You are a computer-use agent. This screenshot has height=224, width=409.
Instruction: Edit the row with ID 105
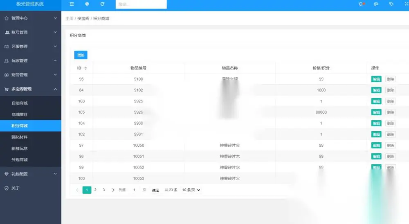pyautogui.click(x=376, y=112)
